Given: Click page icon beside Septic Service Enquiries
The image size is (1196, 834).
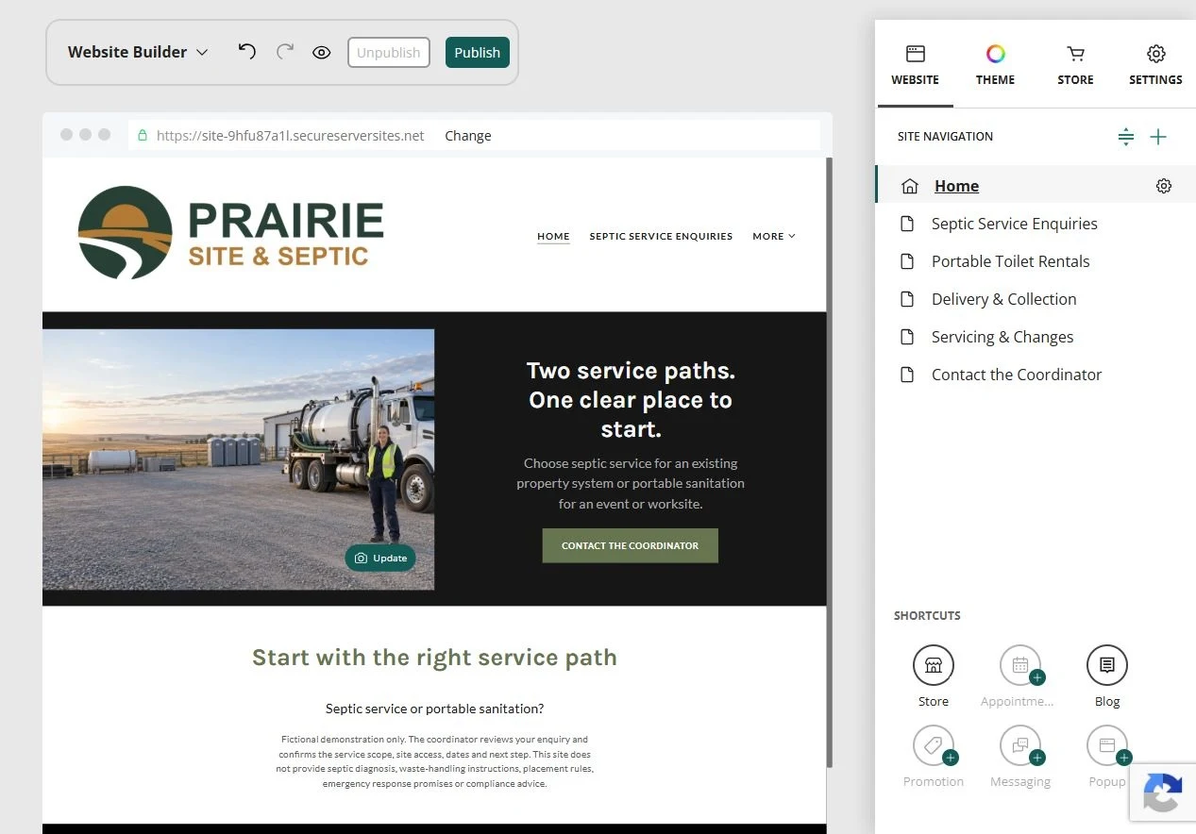Looking at the screenshot, I should pos(907,224).
